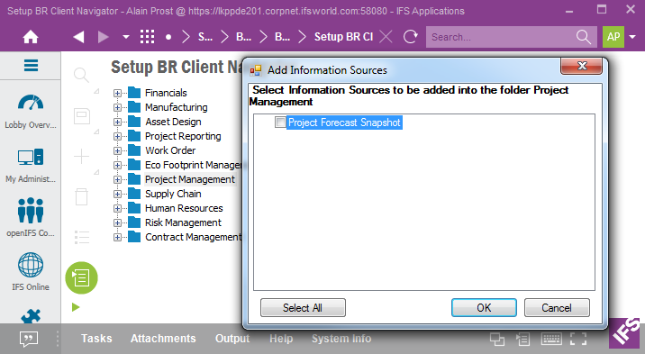Image resolution: width=645 pixels, height=354 pixels.
Task: Select the Financials folder
Action: [166, 93]
